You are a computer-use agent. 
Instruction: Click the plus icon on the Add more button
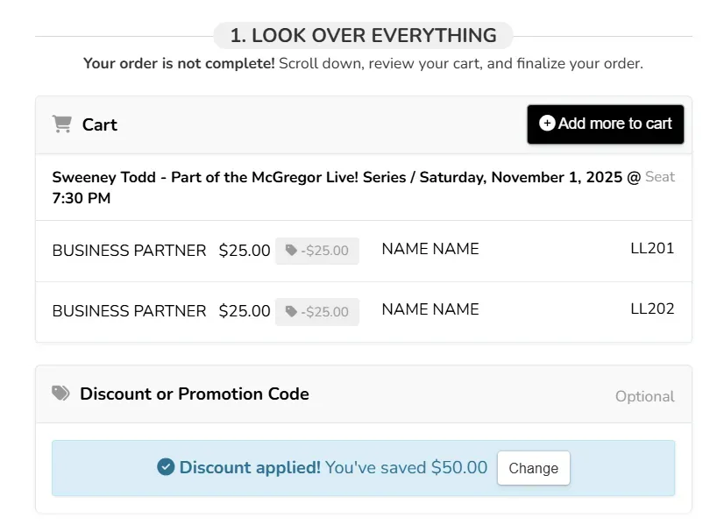[547, 124]
